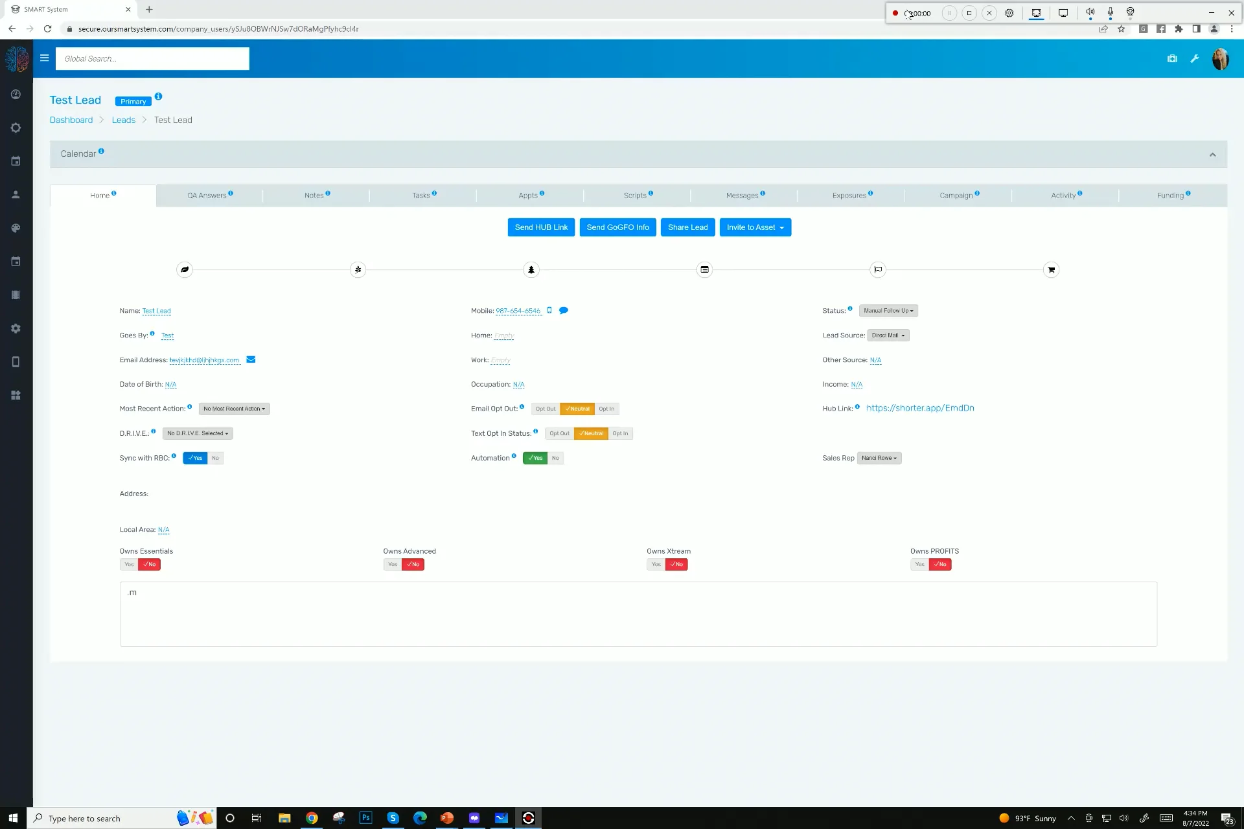Open the wrench settings icon in the top bar
1244x829 pixels.
1195,58
